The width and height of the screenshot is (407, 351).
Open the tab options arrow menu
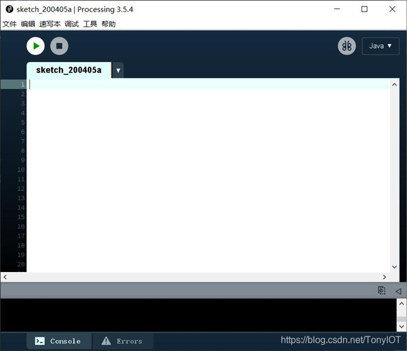[x=118, y=70]
